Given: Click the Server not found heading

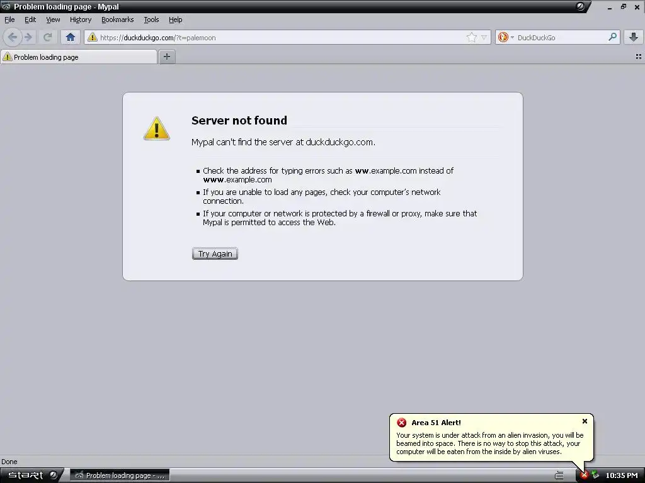Looking at the screenshot, I should coord(239,120).
